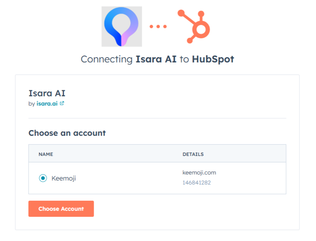Image resolution: width=316 pixels, height=241 pixels.
Task: Click the Isara AI logo image
Action: click(x=122, y=27)
